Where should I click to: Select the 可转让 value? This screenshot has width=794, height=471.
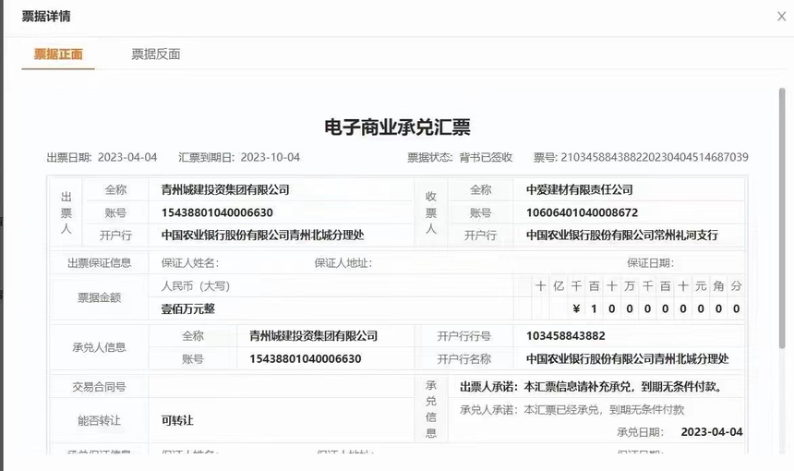click(177, 420)
